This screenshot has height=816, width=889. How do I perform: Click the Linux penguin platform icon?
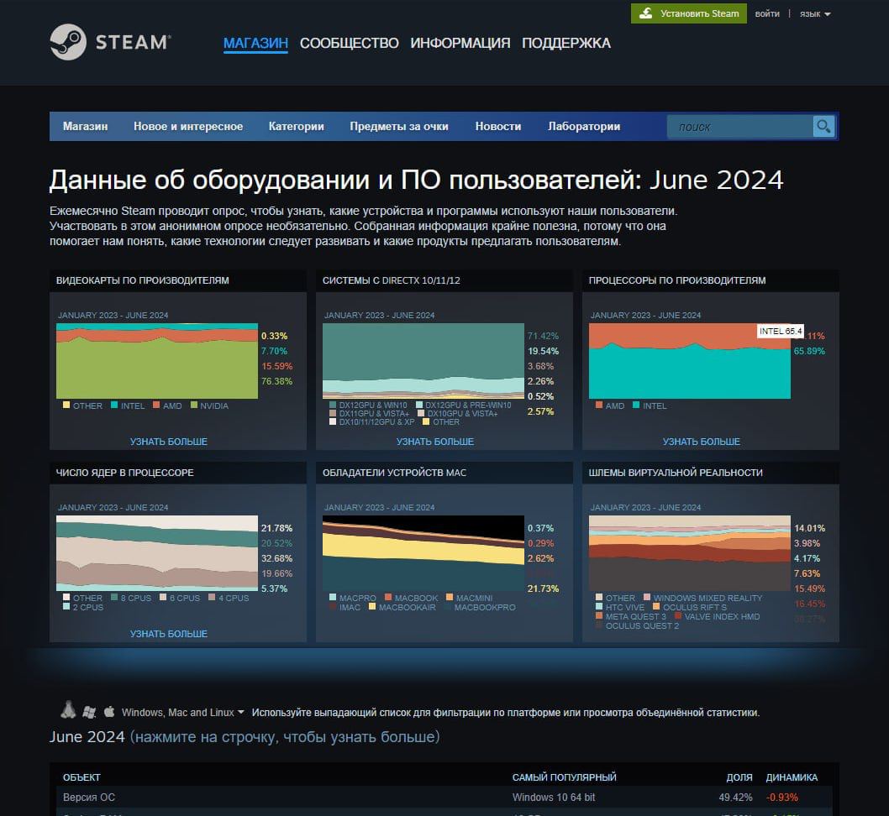68,711
